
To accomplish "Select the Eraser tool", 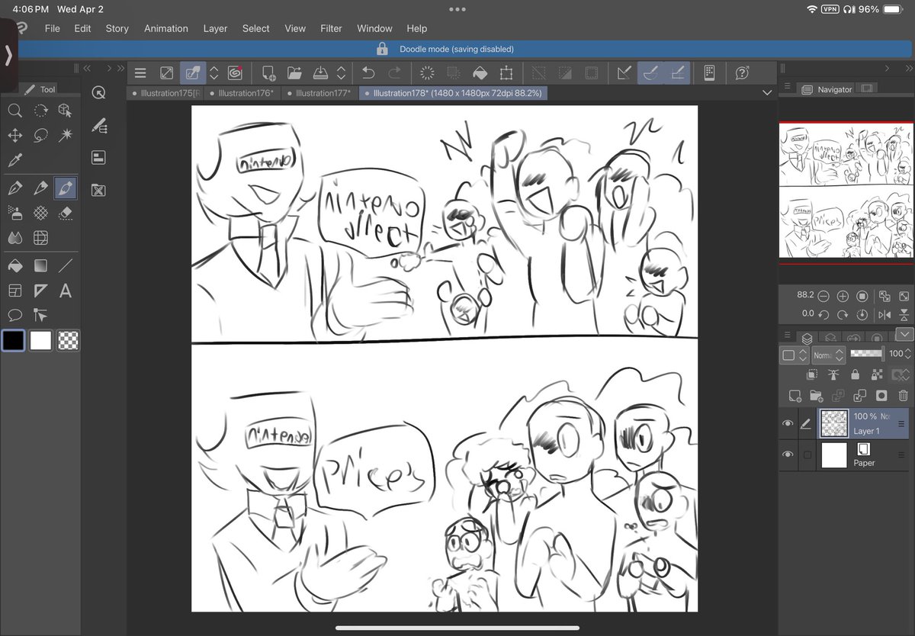I will pyautogui.click(x=66, y=213).
